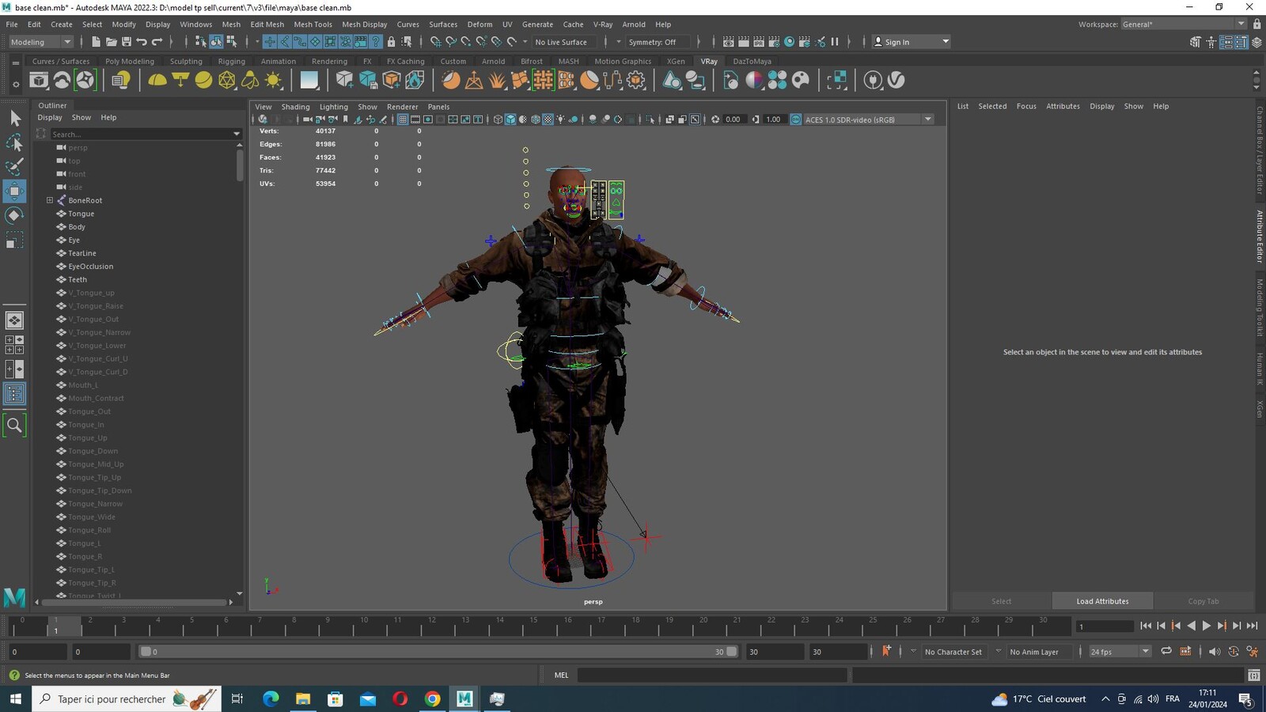This screenshot has height=712, width=1266.
Task: Click the save scene icon
Action: click(x=127, y=42)
